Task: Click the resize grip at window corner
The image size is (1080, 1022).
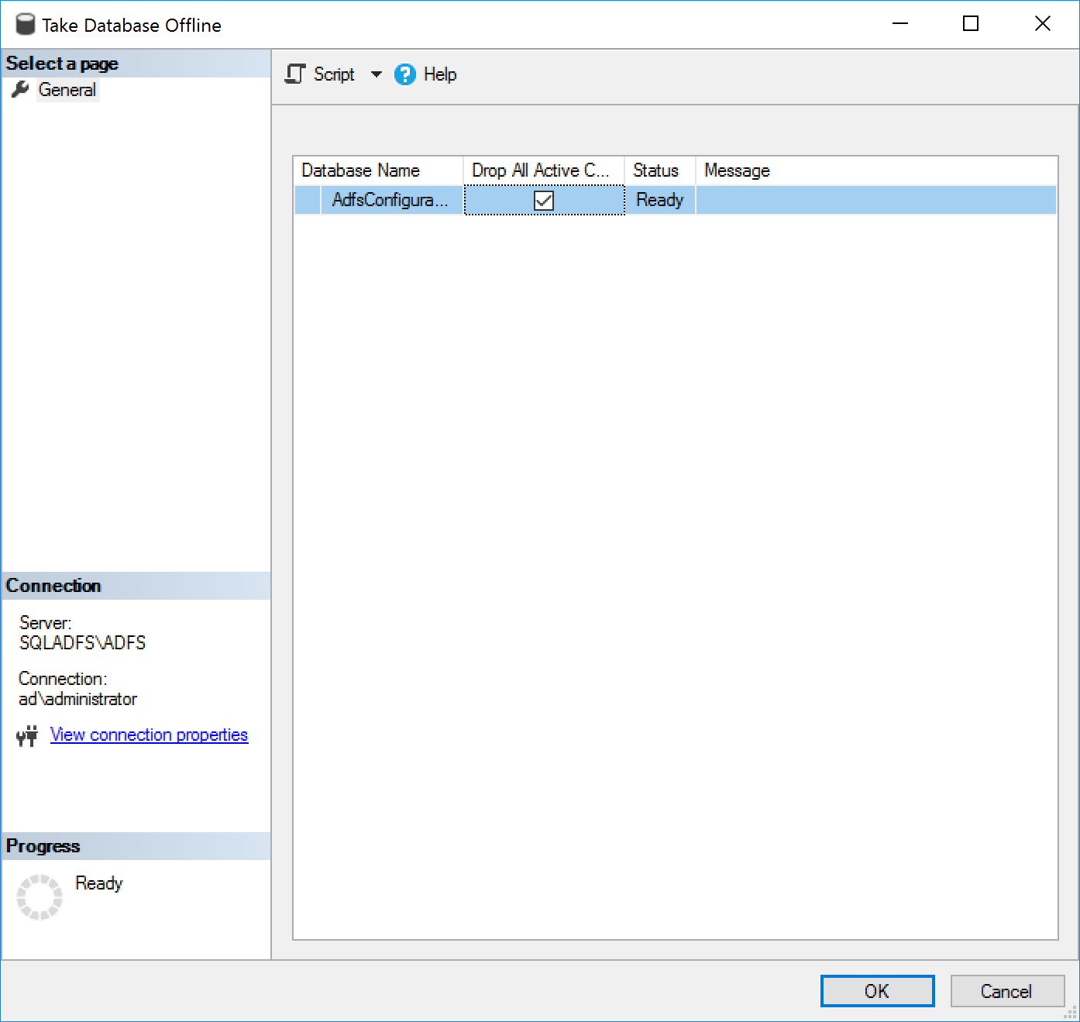Action: 1071,1013
